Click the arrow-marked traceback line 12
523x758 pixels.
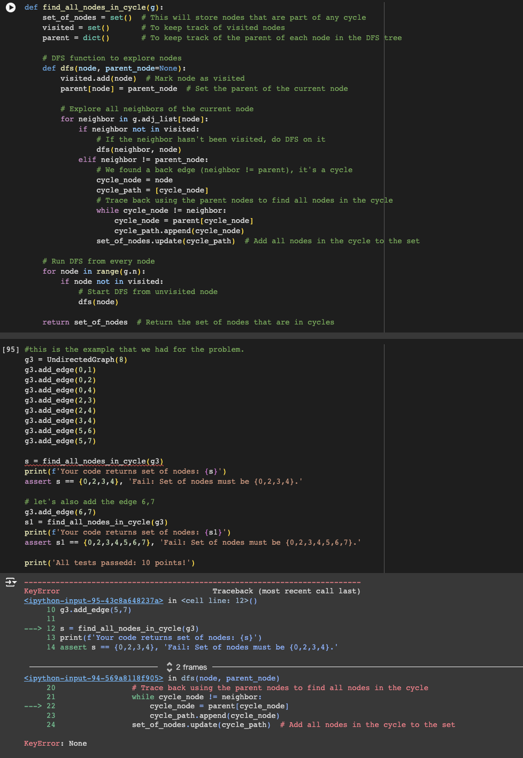[x=111, y=629]
